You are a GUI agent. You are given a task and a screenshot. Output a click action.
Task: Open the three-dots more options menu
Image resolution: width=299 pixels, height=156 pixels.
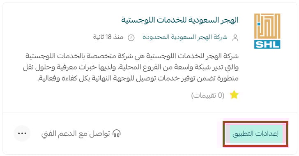(22, 133)
